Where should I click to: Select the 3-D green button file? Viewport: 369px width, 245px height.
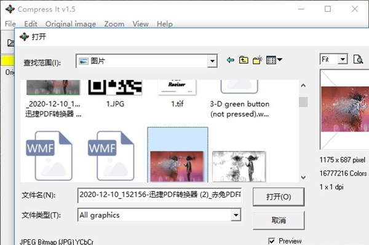pyautogui.click(x=239, y=99)
